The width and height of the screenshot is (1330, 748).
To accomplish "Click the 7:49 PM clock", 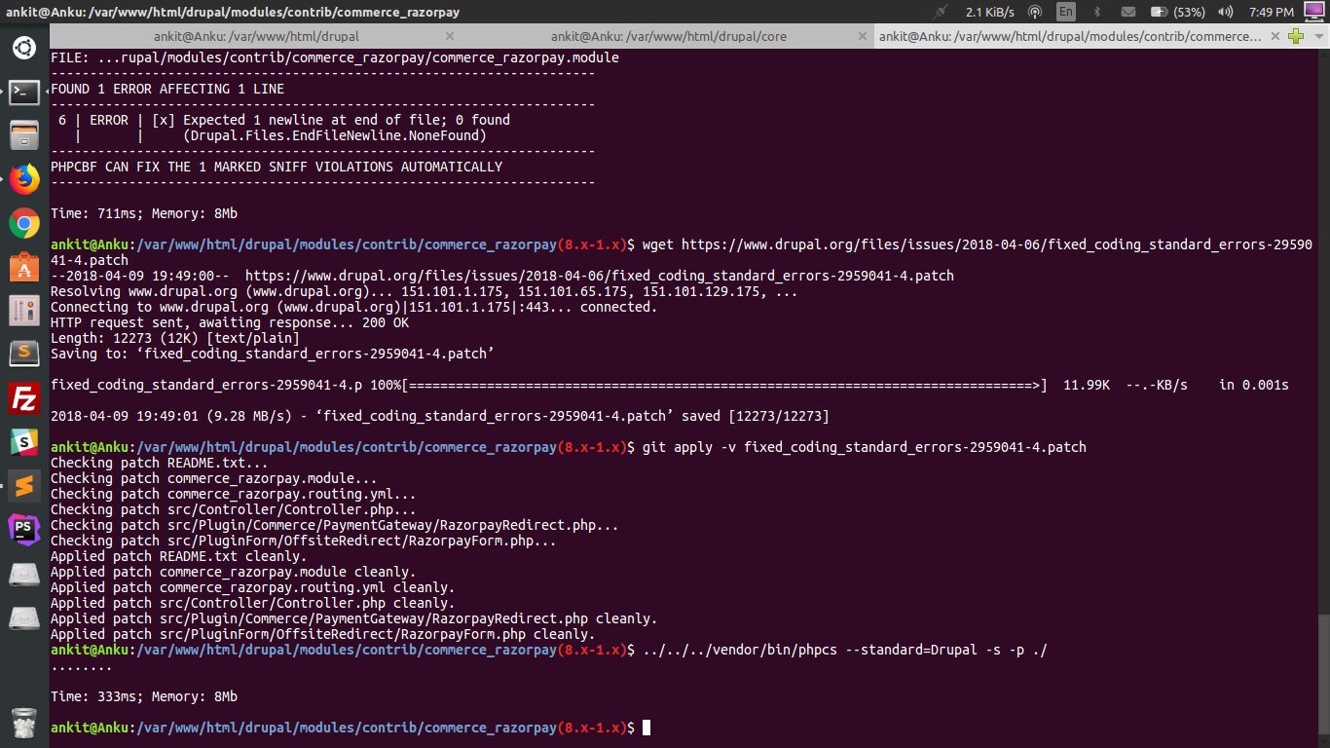I will point(1272,12).
